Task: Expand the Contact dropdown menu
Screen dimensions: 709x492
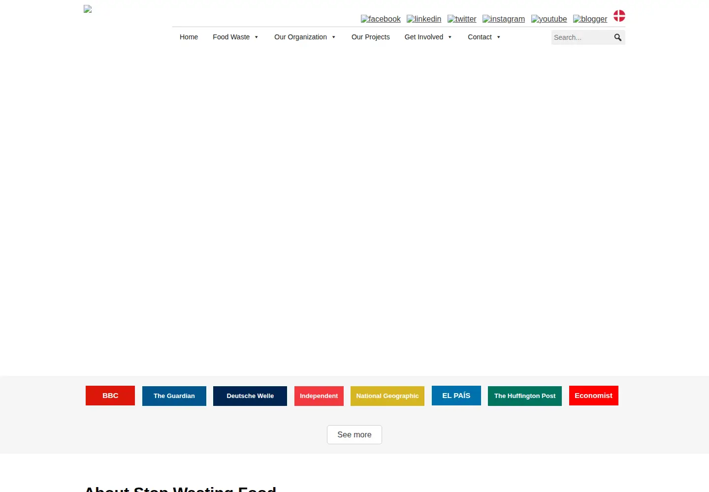Action: 484,37
